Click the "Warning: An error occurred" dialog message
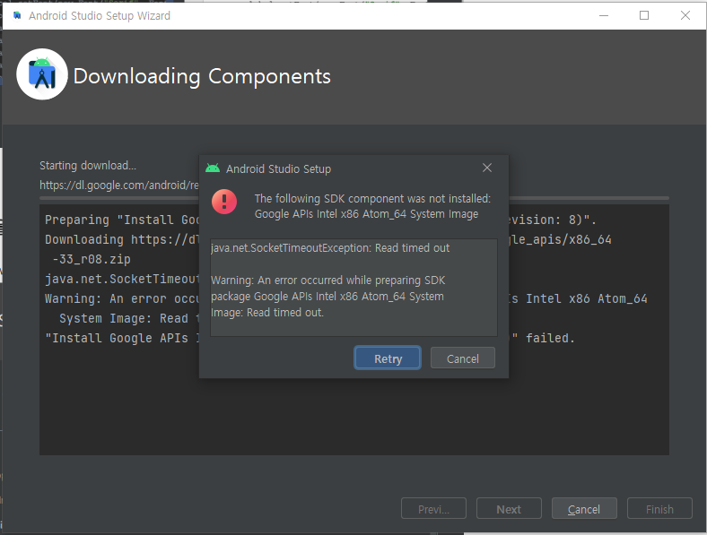This screenshot has height=535, width=707. pos(327,297)
